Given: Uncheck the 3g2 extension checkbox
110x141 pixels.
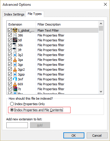Looking at the screenshot, I should 10,55.
